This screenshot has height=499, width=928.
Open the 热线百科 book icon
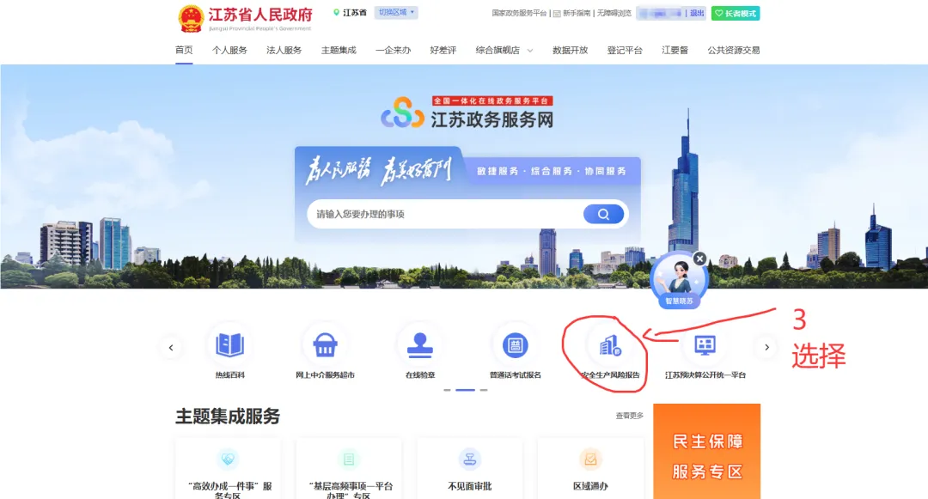coord(229,344)
